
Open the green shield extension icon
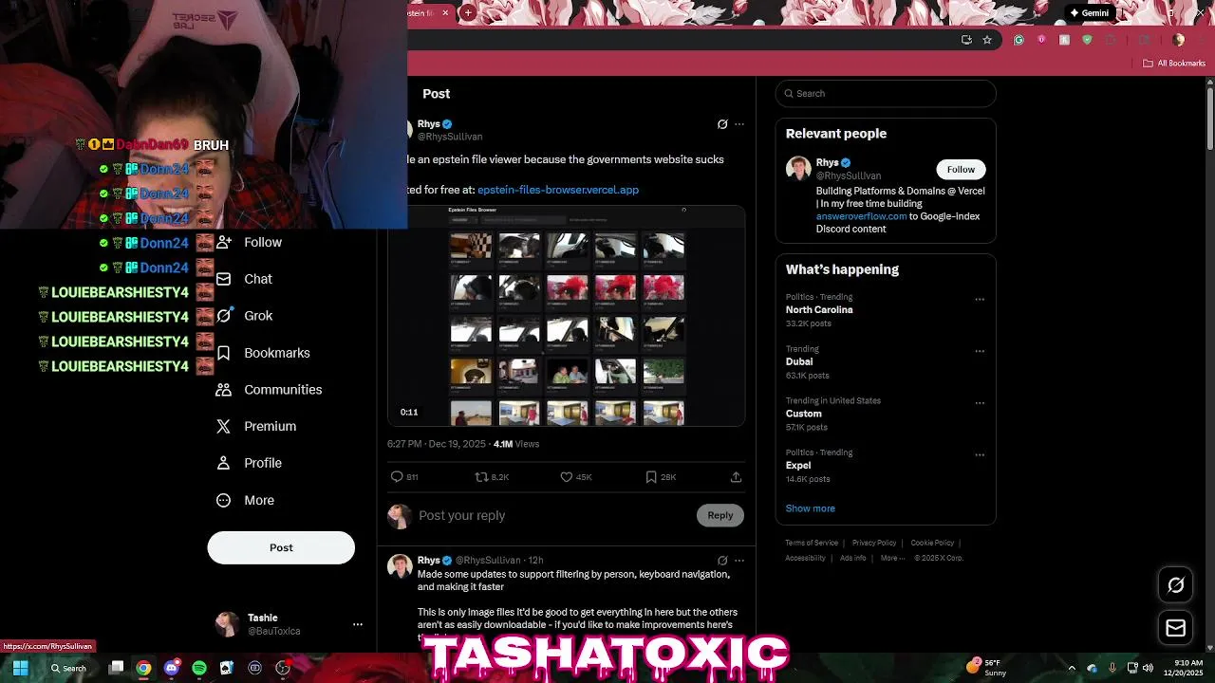(x=1087, y=40)
